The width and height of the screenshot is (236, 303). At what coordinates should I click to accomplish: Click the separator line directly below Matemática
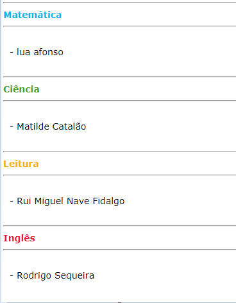(x=120, y=26)
